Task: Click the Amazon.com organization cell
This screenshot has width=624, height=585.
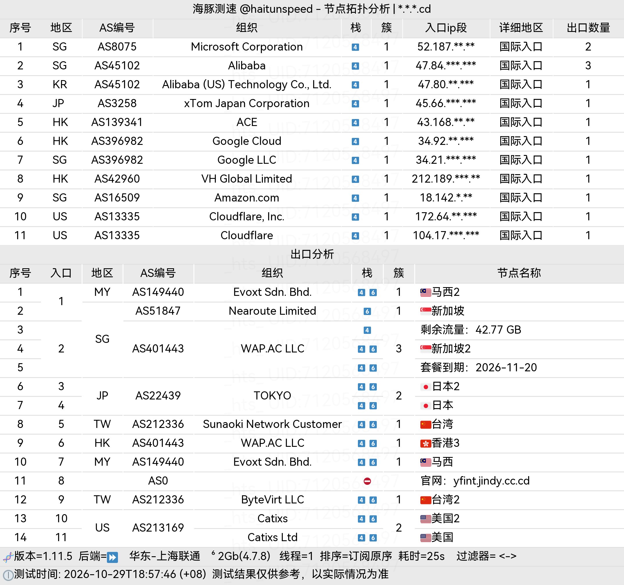Action: (247, 198)
